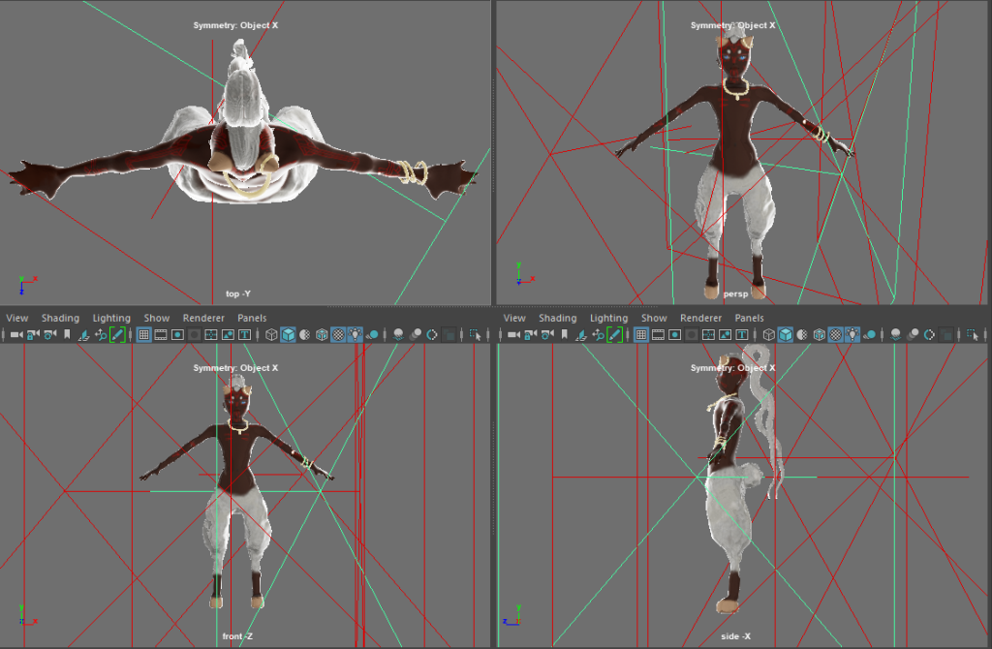Open View menu in side panel
This screenshot has width=992, height=649.
(514, 318)
